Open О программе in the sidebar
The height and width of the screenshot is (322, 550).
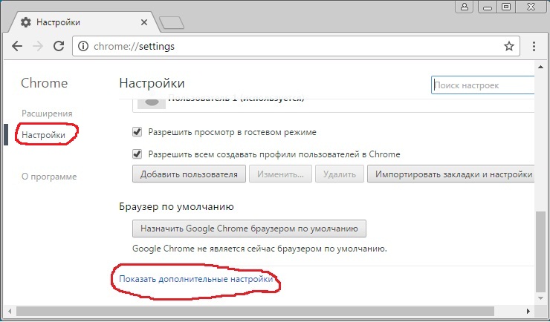49,177
